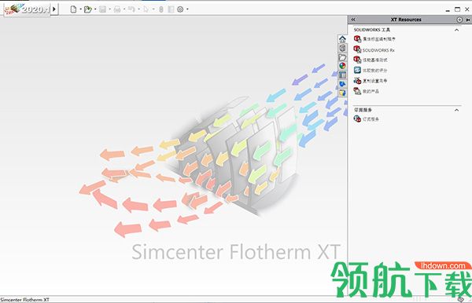The image size is (472, 303).
Task: Click the SOLIDWORKS 工具 section heading
Action: point(372,30)
